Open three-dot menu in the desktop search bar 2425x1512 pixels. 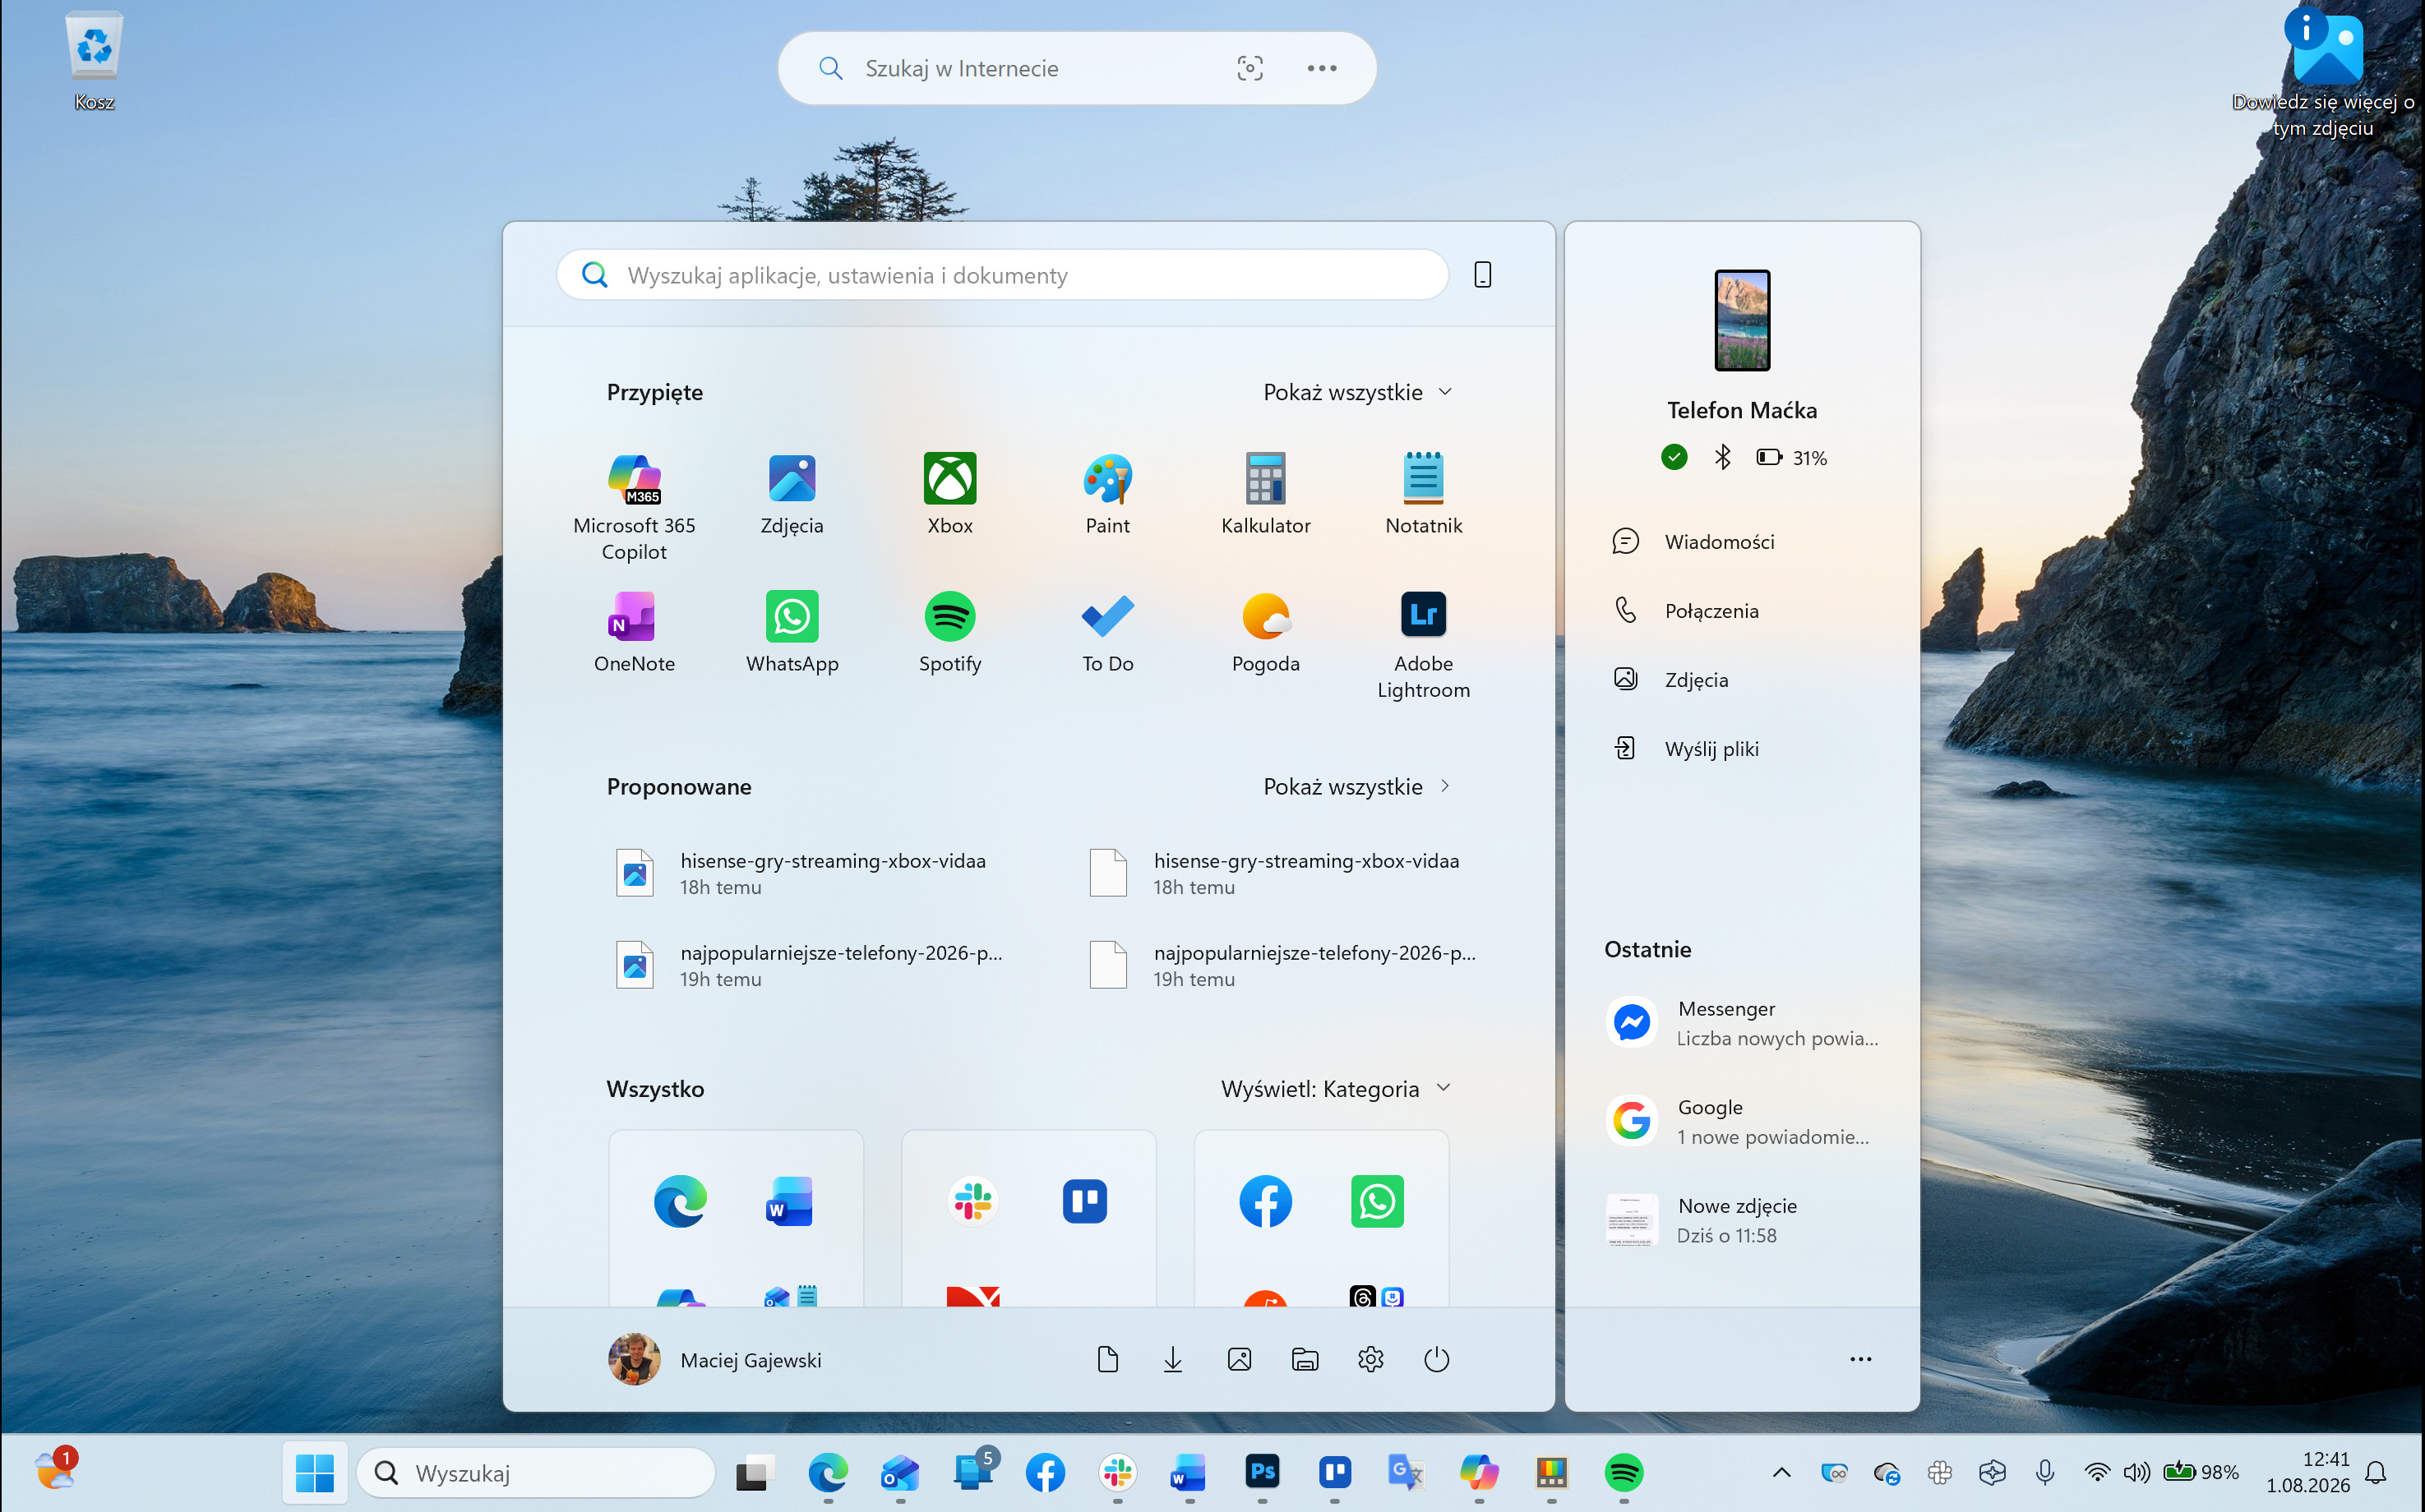click(1322, 68)
